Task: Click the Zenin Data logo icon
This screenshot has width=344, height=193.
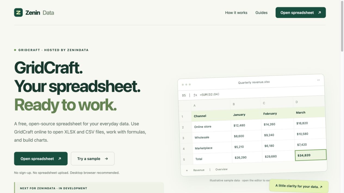Action: pyautogui.click(x=18, y=12)
